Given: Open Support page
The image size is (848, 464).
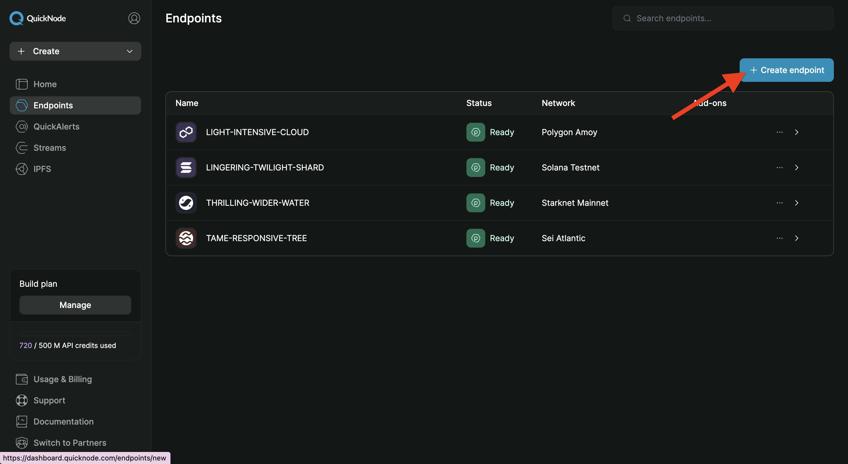Looking at the screenshot, I should 49,400.
